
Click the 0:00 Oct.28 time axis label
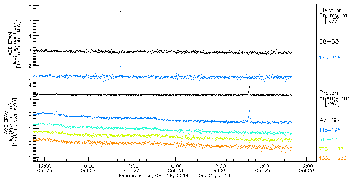(176, 168)
